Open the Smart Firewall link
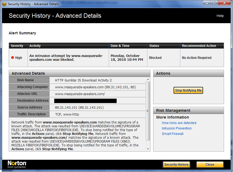233x172 pixels. 173,134
